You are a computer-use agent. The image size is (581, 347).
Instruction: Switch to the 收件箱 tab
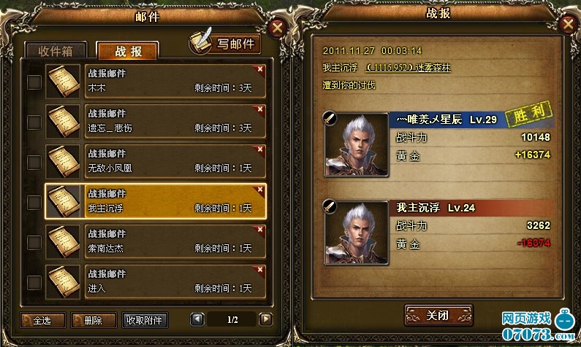tap(56, 50)
